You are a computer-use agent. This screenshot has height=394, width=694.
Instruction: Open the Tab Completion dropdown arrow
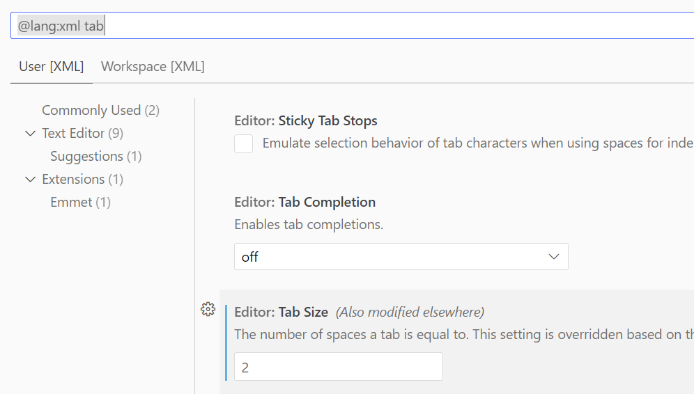[x=553, y=256]
